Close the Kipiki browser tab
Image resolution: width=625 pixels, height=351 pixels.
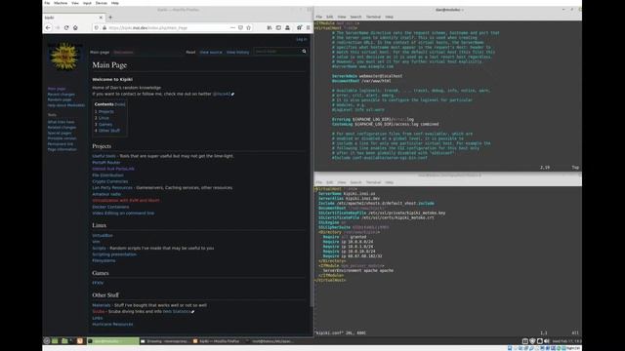(x=101, y=18)
